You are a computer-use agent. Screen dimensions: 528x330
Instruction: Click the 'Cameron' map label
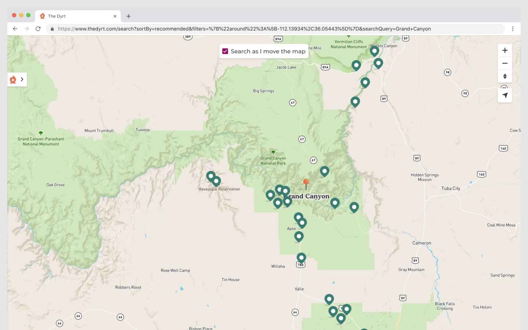click(422, 243)
